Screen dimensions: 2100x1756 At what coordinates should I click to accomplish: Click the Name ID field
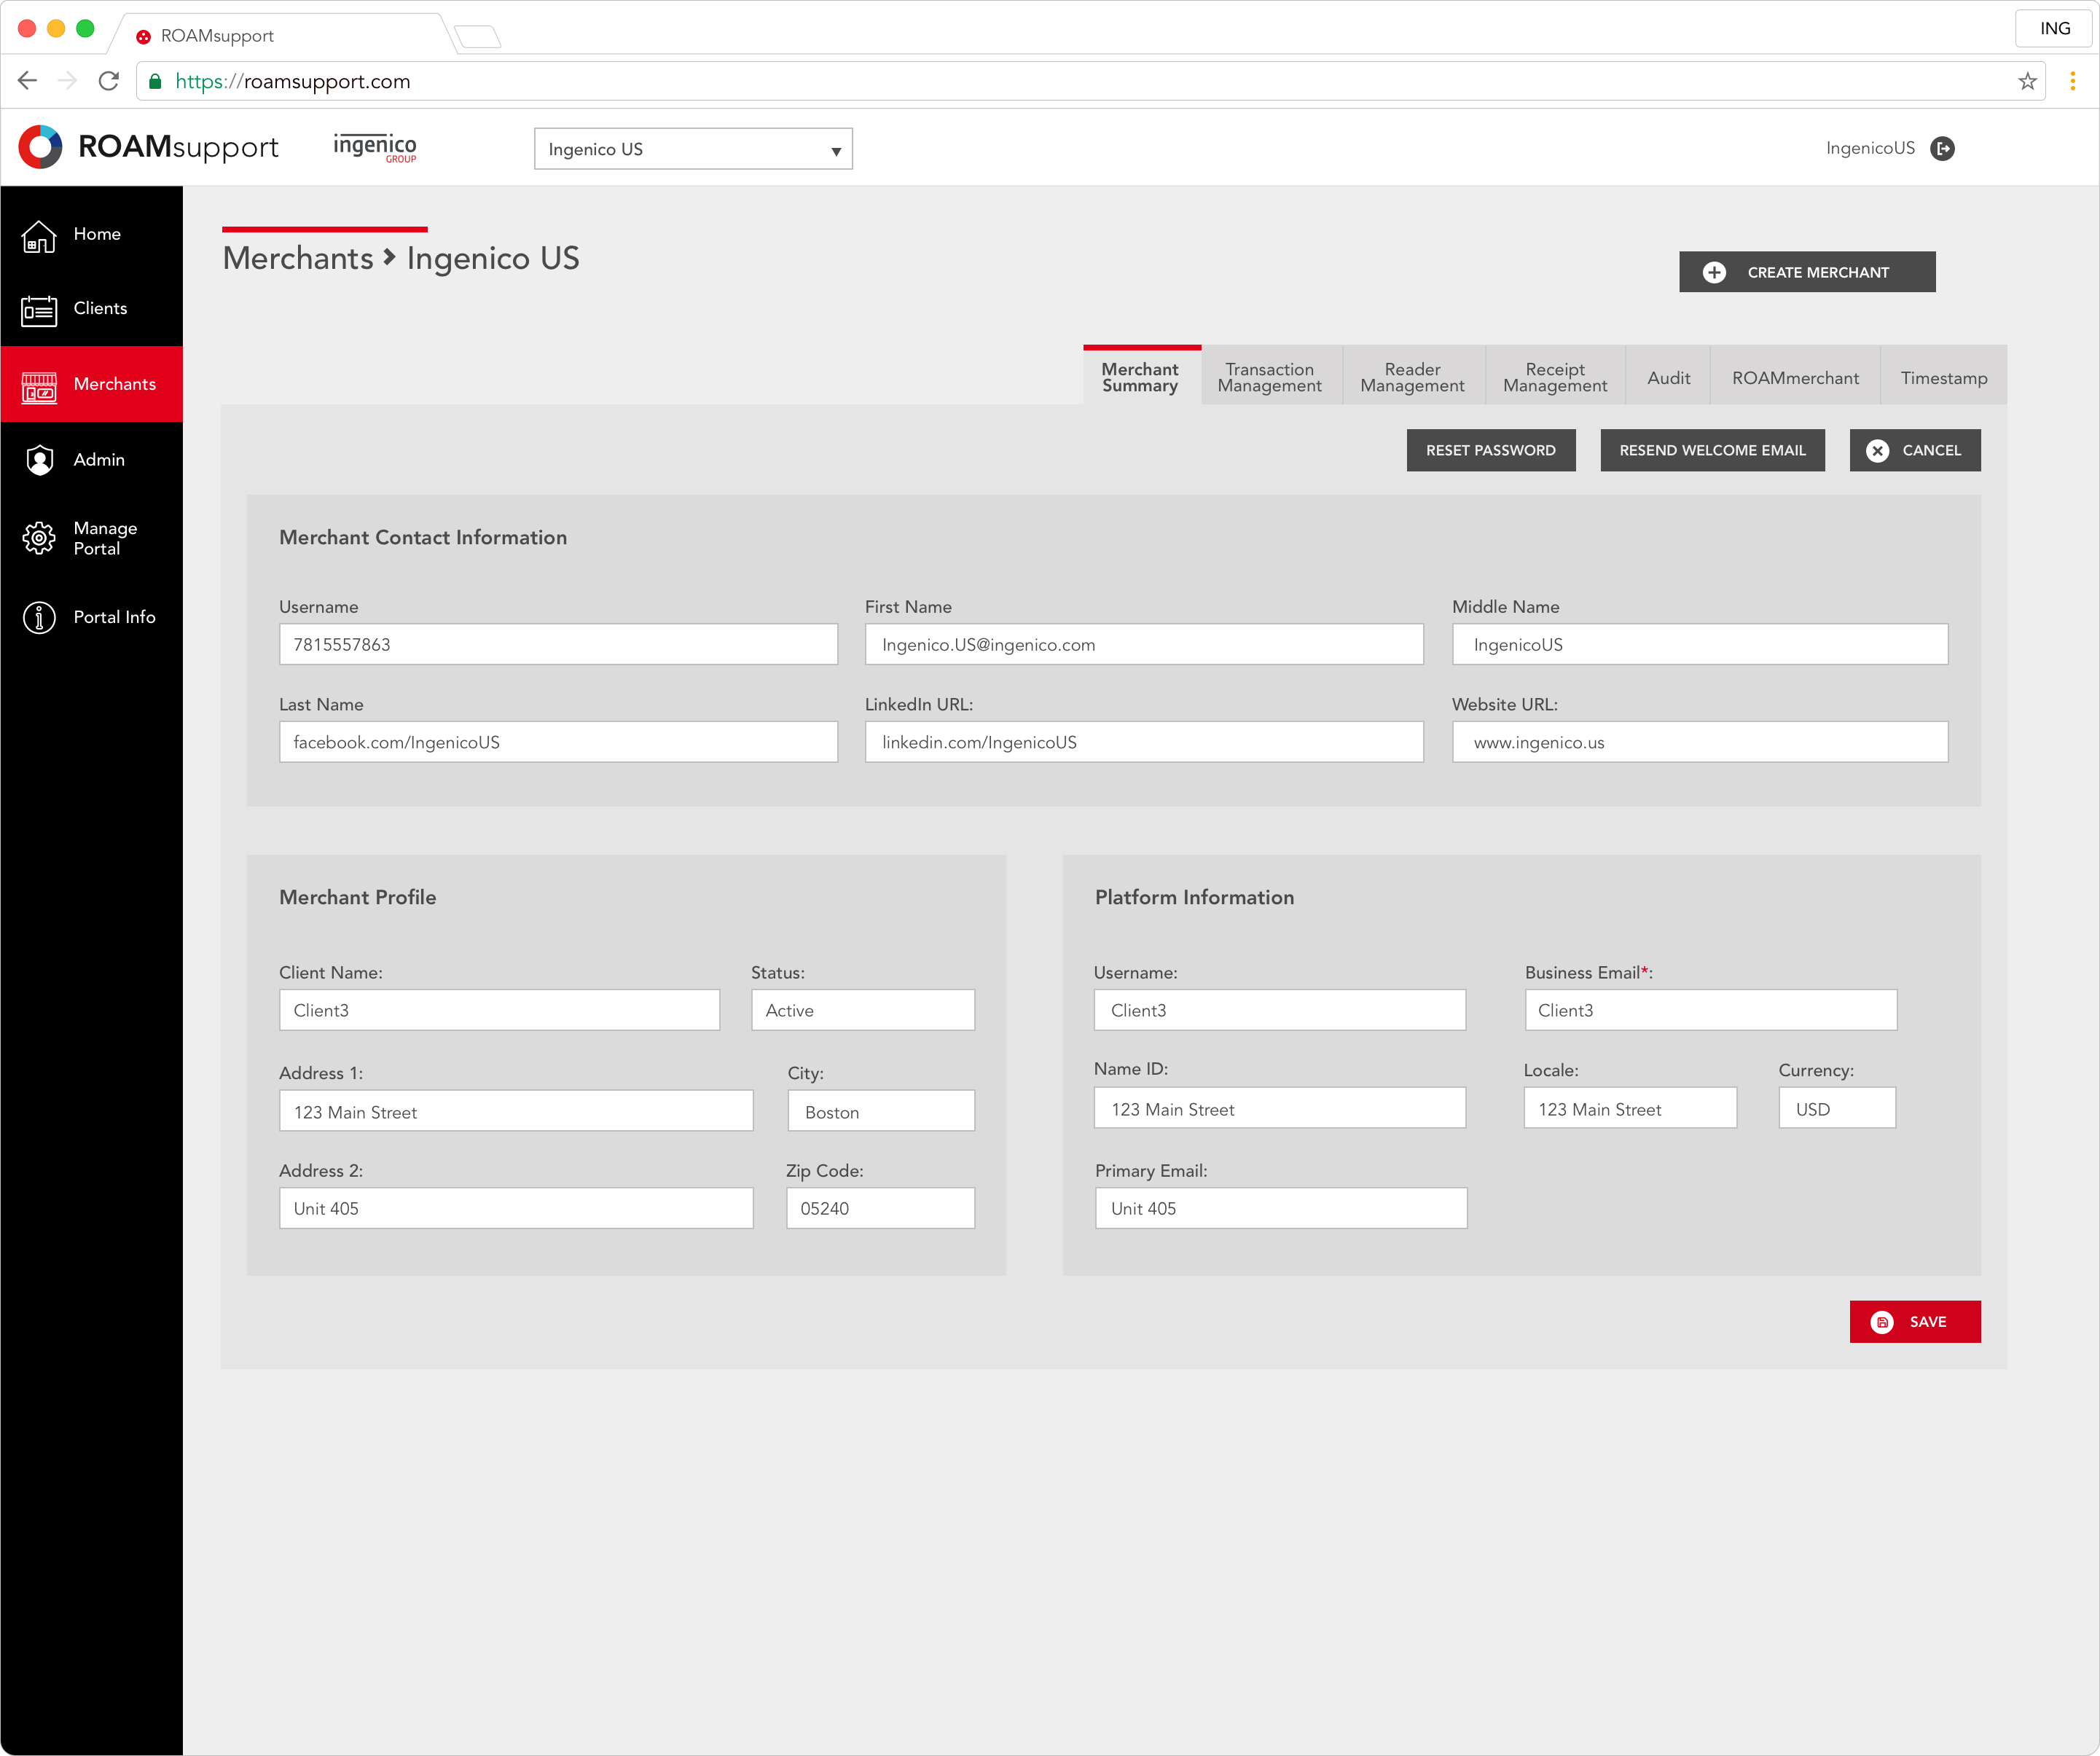click(1280, 1109)
